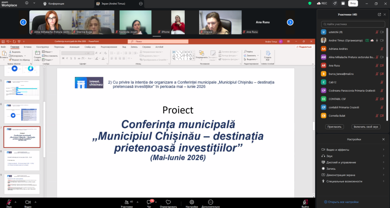The width and height of the screenshot is (390, 208).
Task: Click the Дополнительно three-dots icon
Action: coord(211,202)
